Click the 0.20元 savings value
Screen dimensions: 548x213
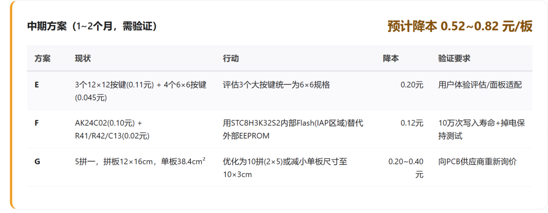412,85
